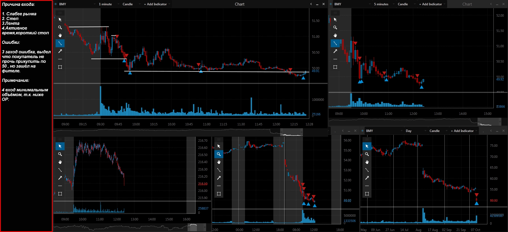Select the pointer tool in the 1 minute chart
Screen dimensions: 508x232
tap(60, 20)
